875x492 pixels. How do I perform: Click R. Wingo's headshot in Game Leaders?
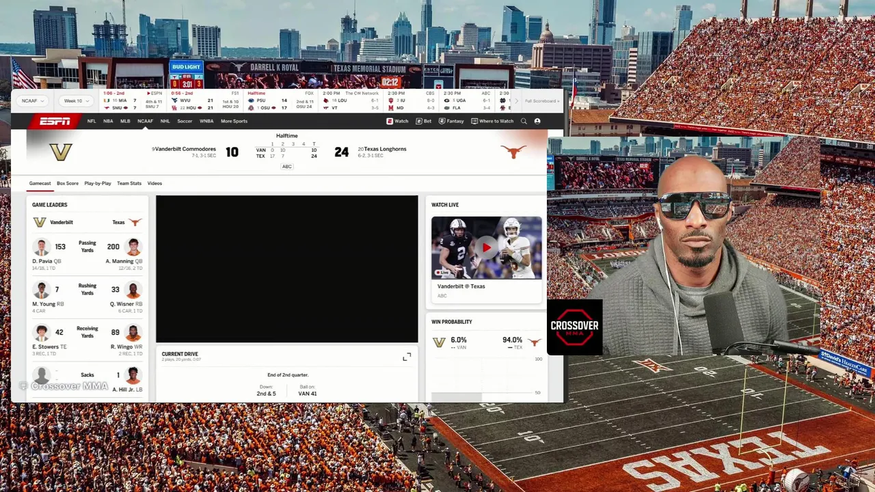click(133, 333)
